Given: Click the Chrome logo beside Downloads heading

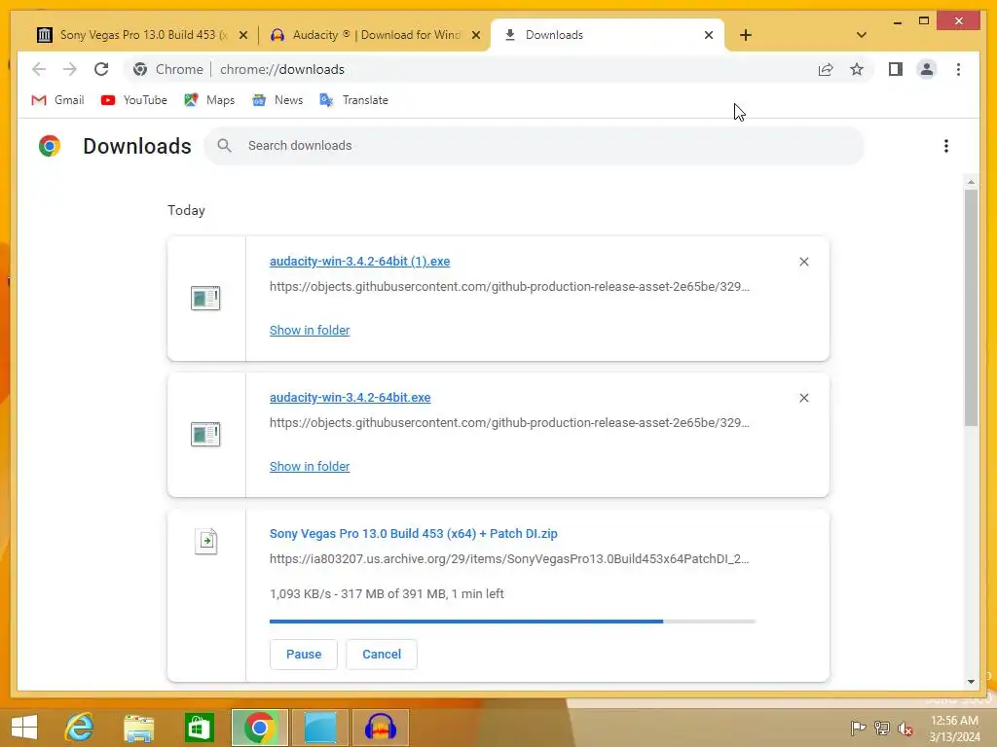Looking at the screenshot, I should click(x=50, y=146).
